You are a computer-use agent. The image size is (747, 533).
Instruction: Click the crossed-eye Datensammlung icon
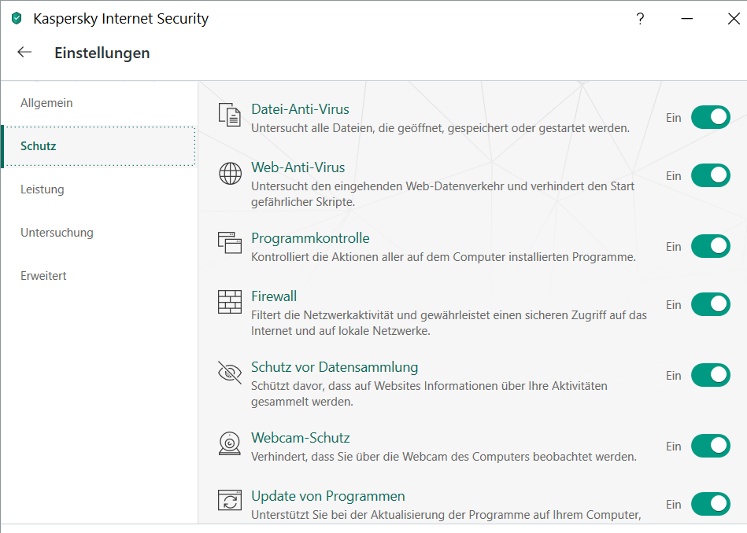tap(230, 373)
